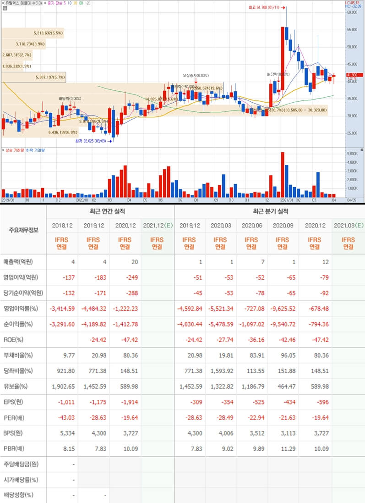Select the reserve ratio value 1,902.65
The image size is (365, 503).
(64, 387)
